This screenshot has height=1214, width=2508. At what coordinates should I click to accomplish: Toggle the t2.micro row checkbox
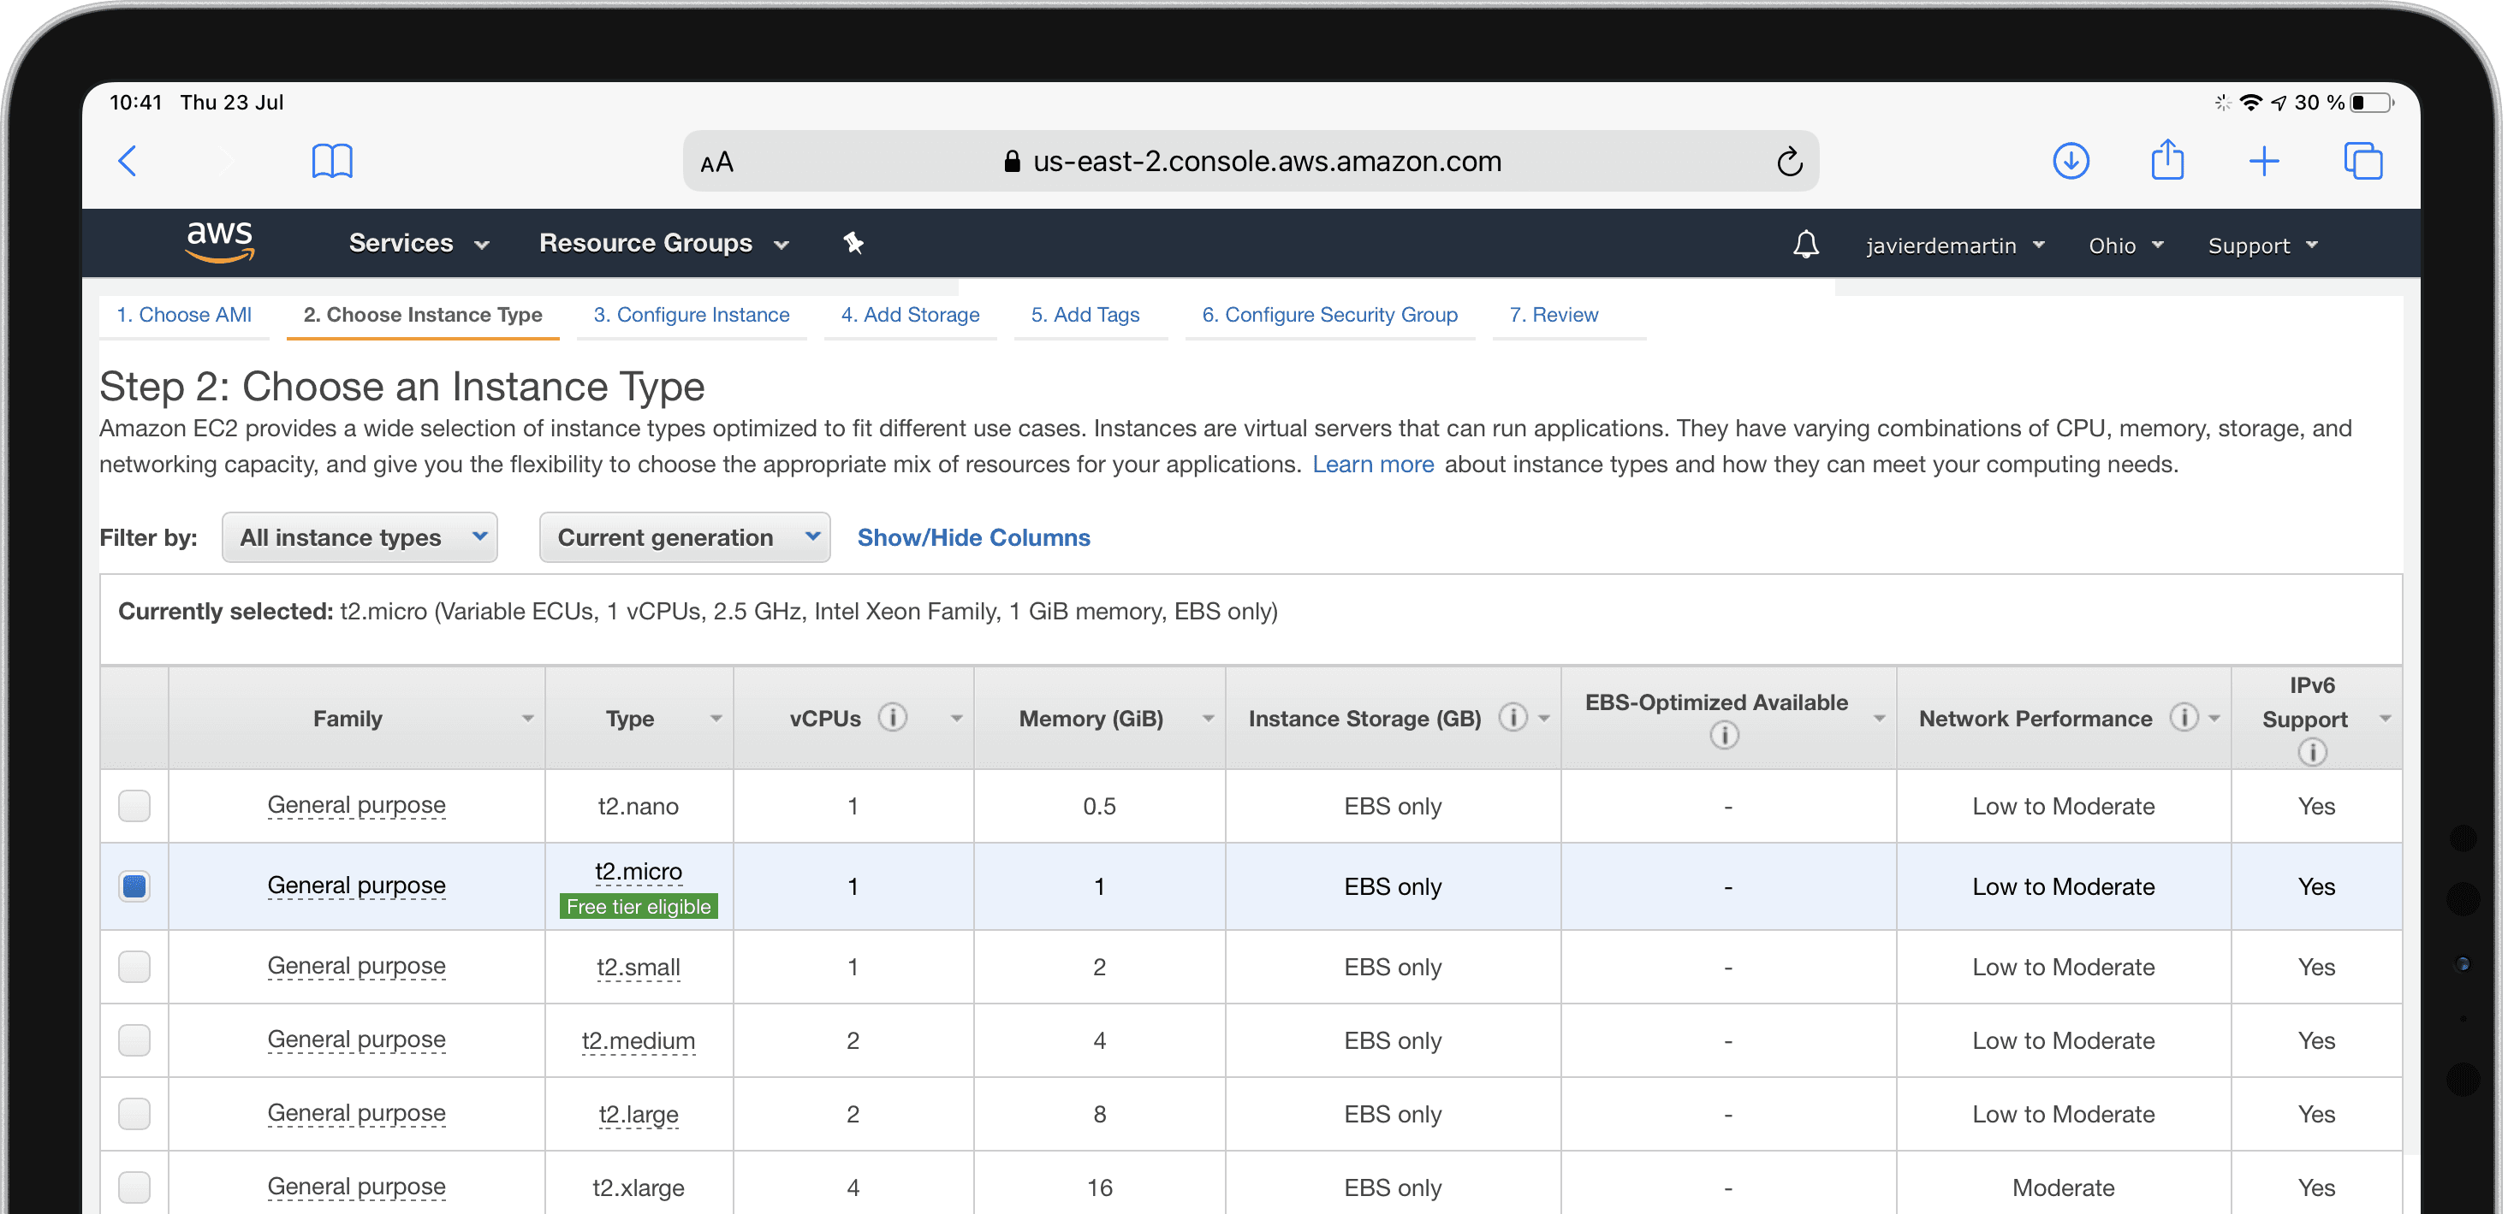(x=134, y=886)
